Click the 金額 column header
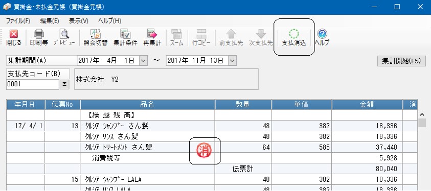The height and width of the screenshot is (191, 431). click(367, 105)
